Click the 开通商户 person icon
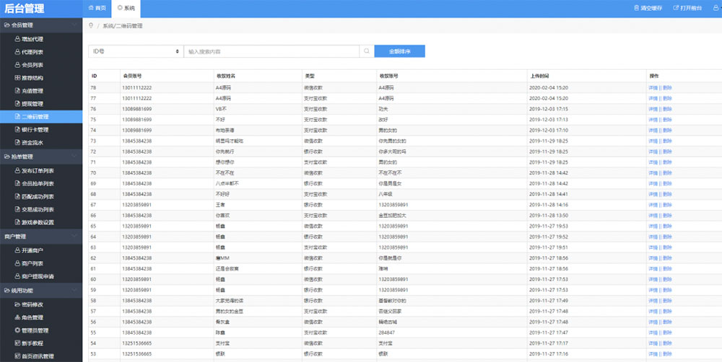Image resolution: width=722 pixels, height=362 pixels. (x=17, y=250)
